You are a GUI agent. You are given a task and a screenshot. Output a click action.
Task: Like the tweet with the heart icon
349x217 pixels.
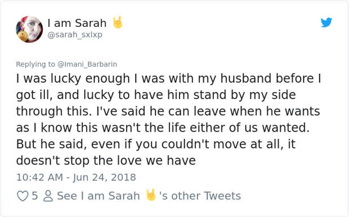coord(23,196)
